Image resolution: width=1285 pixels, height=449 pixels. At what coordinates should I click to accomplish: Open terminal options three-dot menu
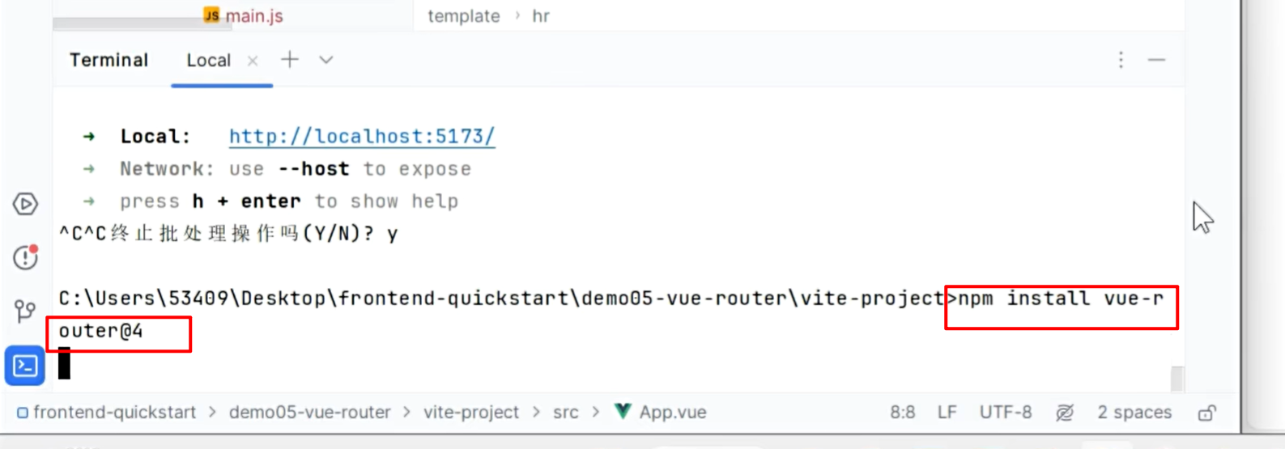coord(1121,60)
